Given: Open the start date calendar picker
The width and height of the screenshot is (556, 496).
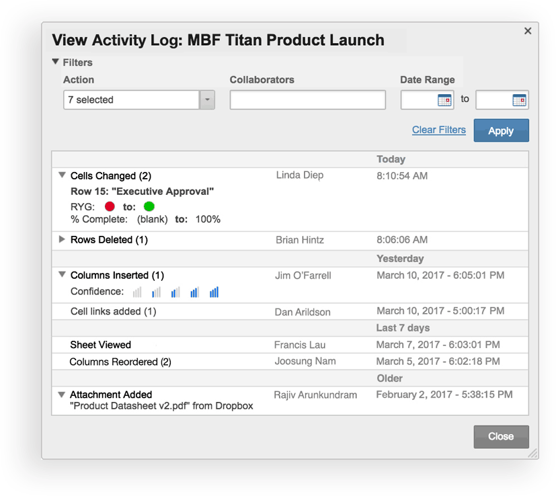Looking at the screenshot, I should click(444, 100).
